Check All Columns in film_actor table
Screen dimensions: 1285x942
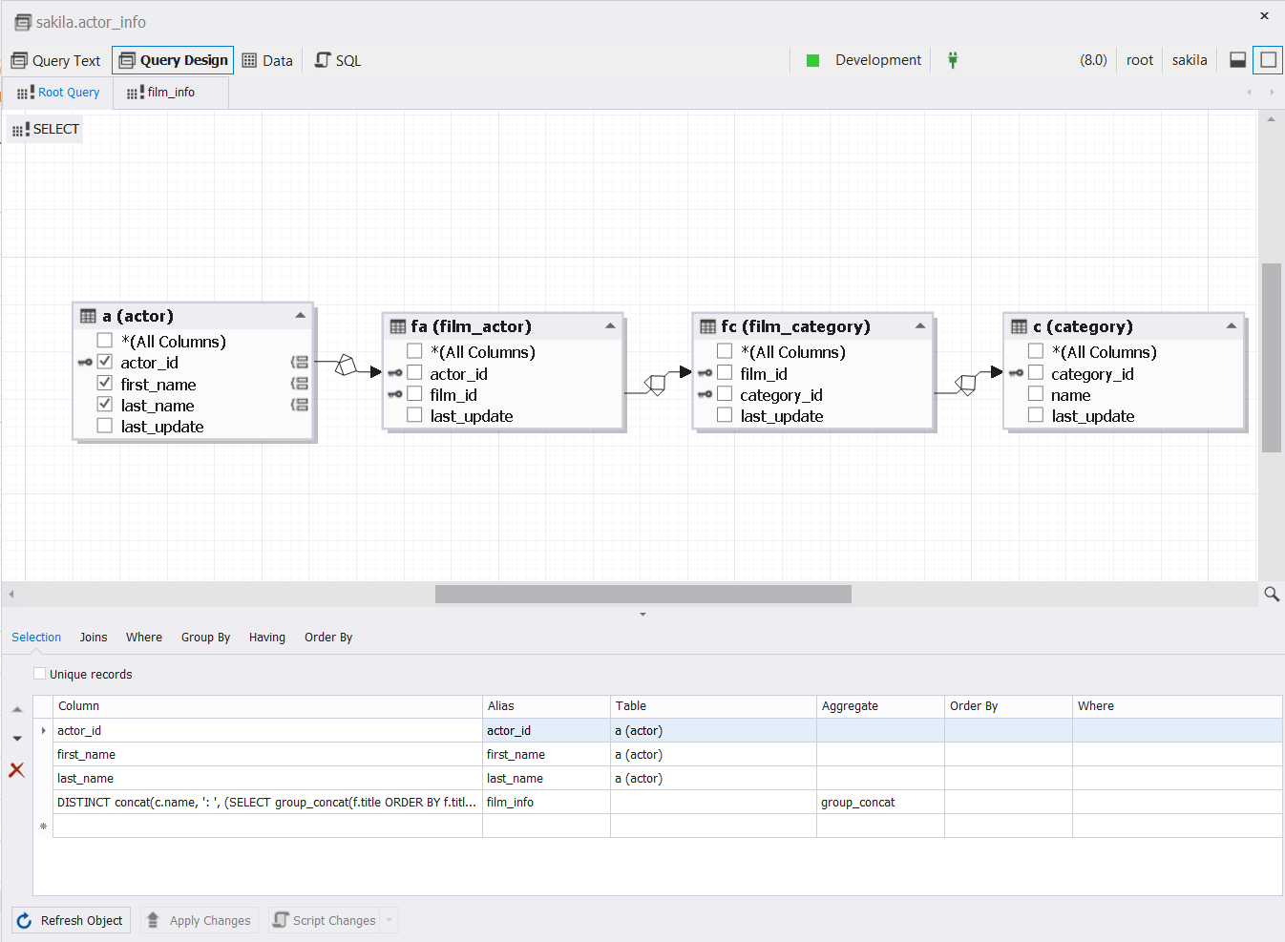pos(414,351)
